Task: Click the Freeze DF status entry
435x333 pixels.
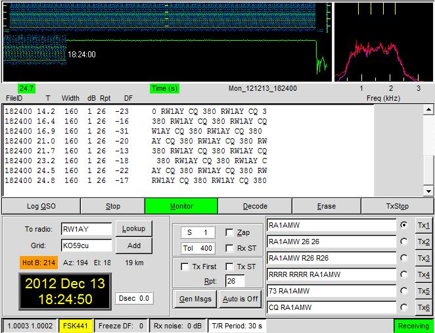Action: pyautogui.click(x=121, y=326)
